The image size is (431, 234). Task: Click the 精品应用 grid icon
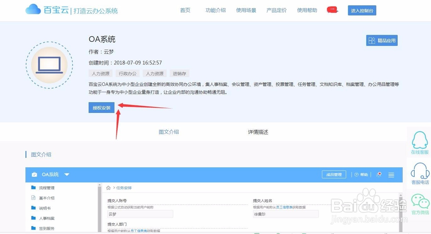[x=372, y=41]
